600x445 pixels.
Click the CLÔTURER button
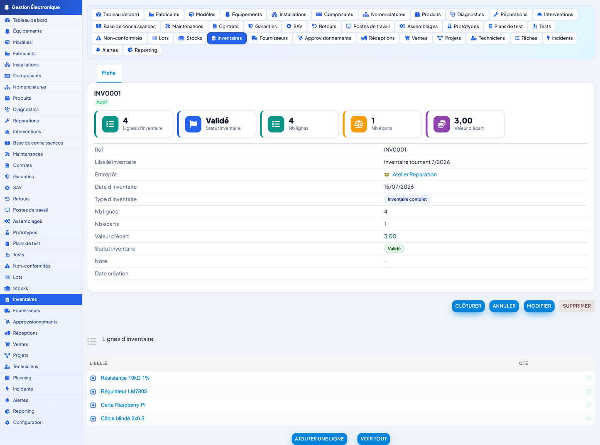click(468, 306)
